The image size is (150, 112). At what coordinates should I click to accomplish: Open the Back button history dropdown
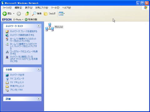coord(14,14)
